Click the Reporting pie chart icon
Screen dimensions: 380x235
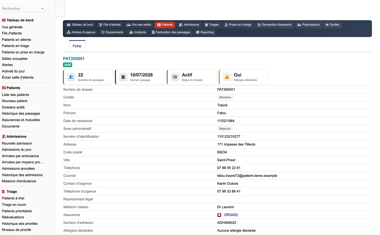coord(198,32)
